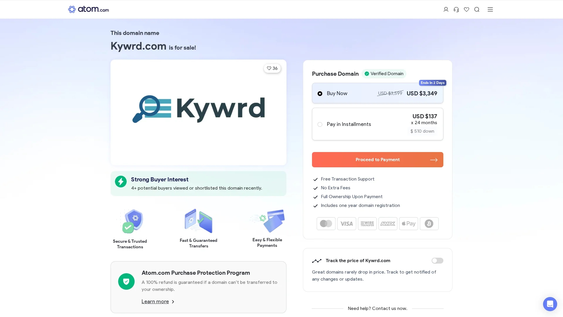
Task: Open the hamburger menu
Action: pos(490,9)
